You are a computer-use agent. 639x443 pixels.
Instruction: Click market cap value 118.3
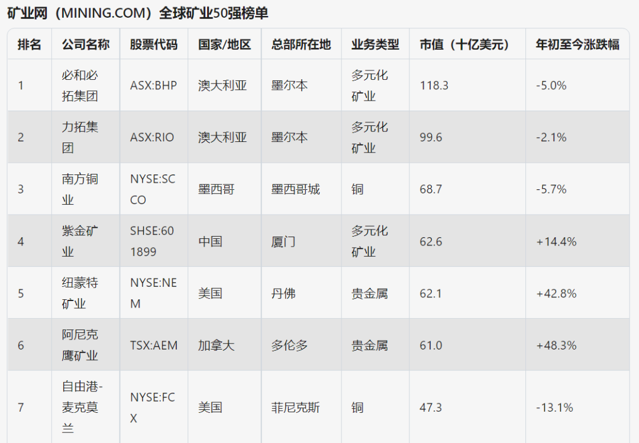coord(434,86)
